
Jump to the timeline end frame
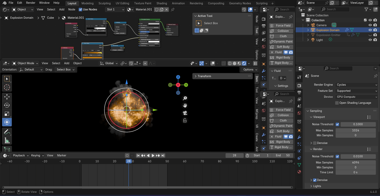pos(163,155)
